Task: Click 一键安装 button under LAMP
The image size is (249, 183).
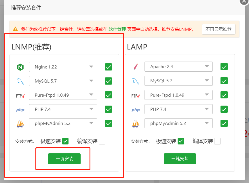Action: tap(180, 159)
